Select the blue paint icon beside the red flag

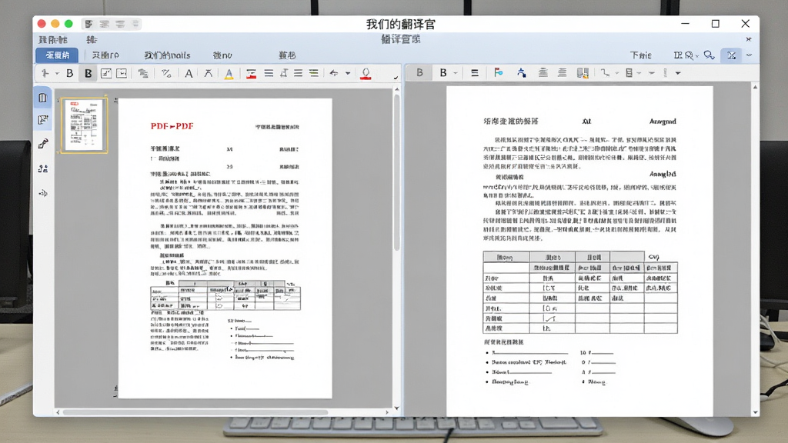521,73
